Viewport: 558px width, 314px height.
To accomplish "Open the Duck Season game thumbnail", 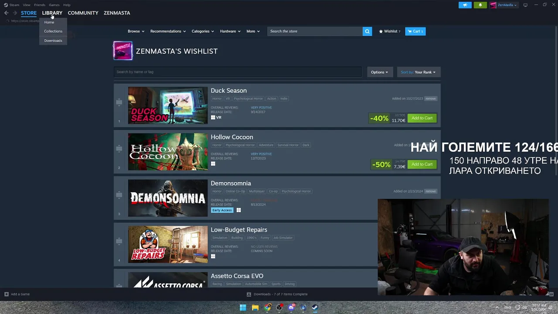I will click(x=168, y=106).
